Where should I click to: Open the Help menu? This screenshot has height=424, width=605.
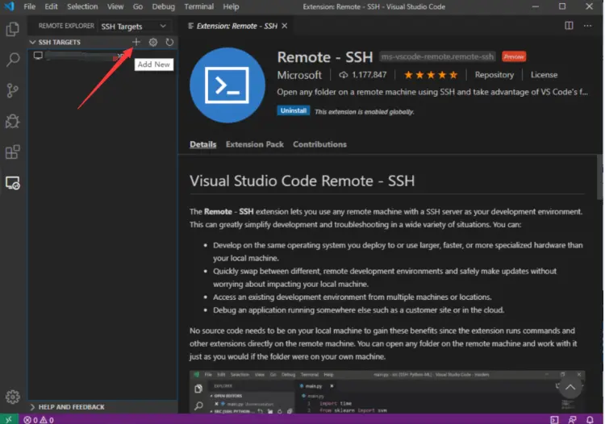(231, 6)
